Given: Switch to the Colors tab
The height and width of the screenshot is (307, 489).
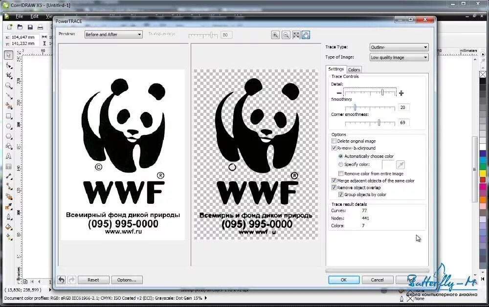Looking at the screenshot, I should [354, 69].
